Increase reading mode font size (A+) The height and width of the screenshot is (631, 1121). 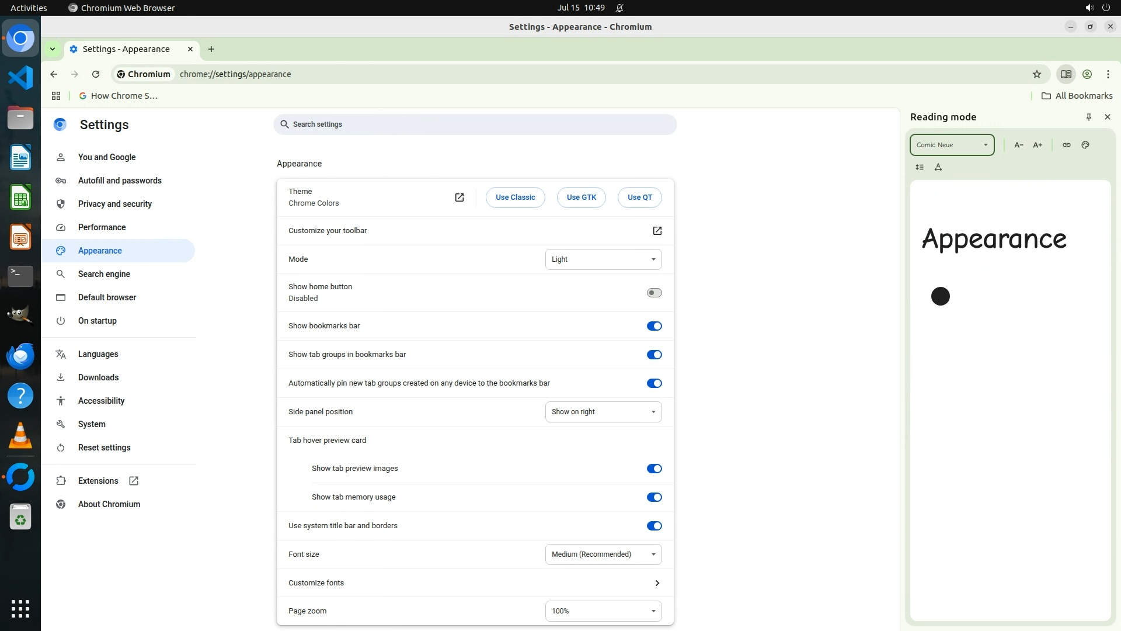click(1038, 145)
